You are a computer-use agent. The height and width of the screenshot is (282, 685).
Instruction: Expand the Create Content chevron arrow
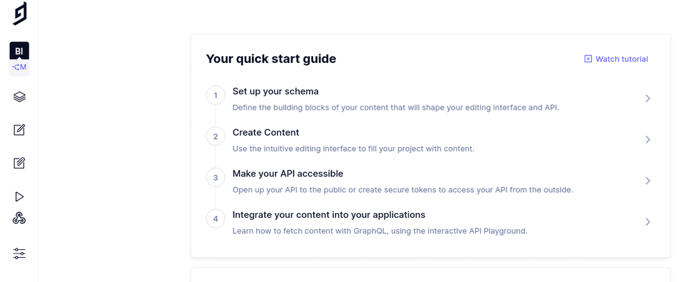tap(648, 140)
